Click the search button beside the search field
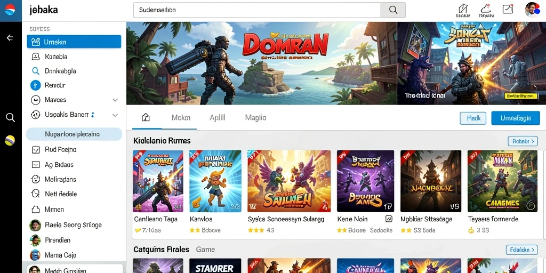This screenshot has height=273, width=546. pos(393,10)
